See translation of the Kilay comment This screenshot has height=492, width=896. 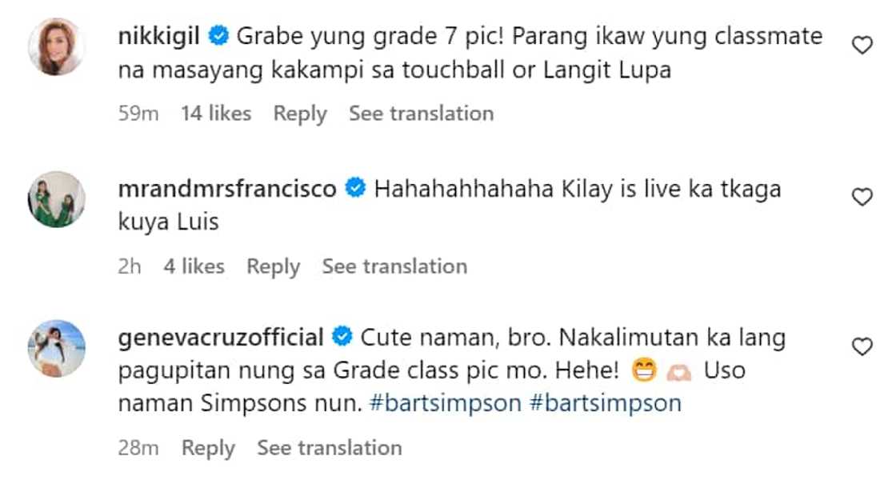tap(394, 266)
